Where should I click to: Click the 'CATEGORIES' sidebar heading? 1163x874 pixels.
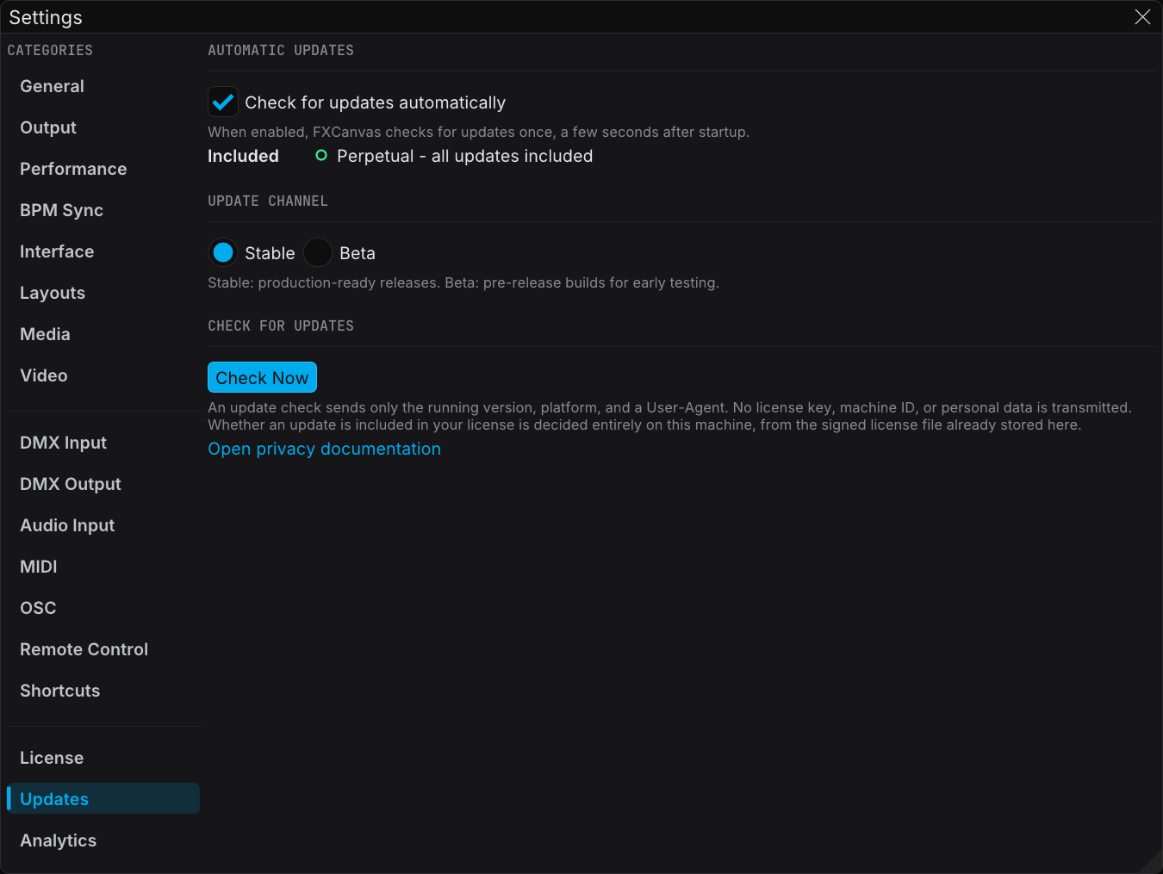[x=50, y=50]
